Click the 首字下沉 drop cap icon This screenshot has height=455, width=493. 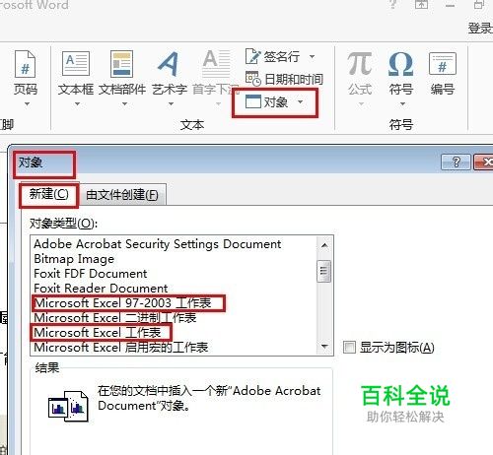[216, 63]
